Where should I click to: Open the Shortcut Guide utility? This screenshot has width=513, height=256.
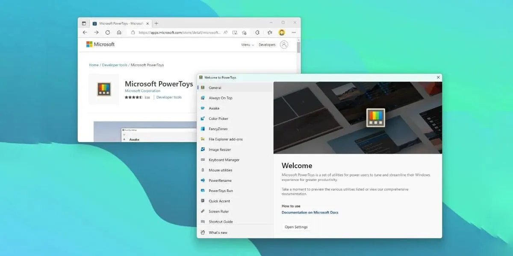[220, 221]
